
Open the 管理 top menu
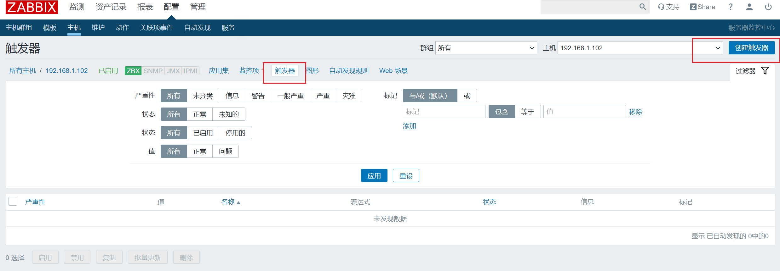[x=198, y=7]
